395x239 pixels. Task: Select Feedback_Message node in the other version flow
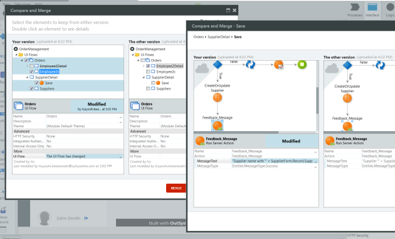[347, 126]
